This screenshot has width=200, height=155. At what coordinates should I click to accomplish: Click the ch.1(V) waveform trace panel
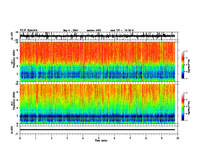99,36
